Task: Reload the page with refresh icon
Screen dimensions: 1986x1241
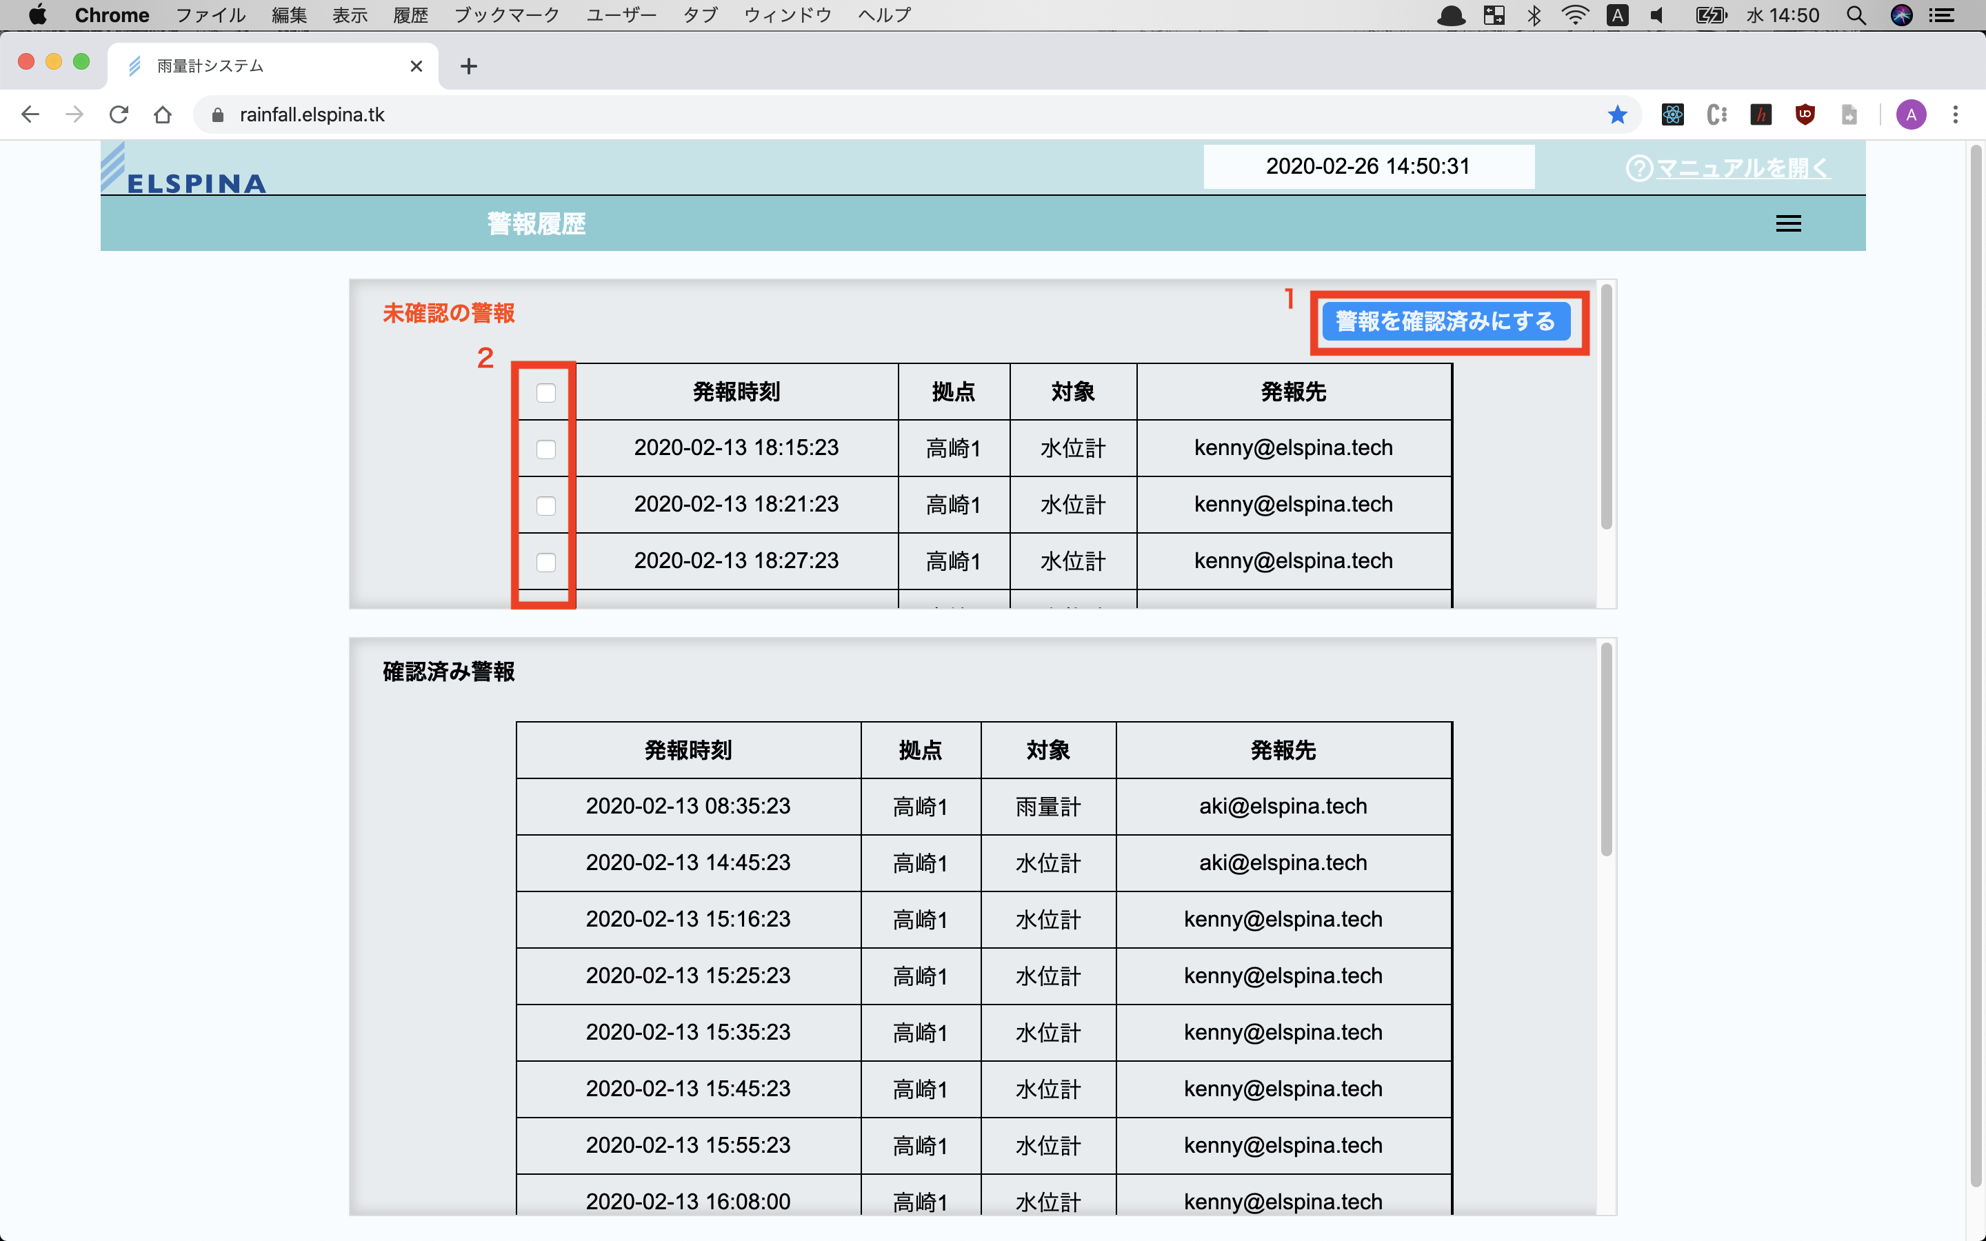Action: pos(119,115)
